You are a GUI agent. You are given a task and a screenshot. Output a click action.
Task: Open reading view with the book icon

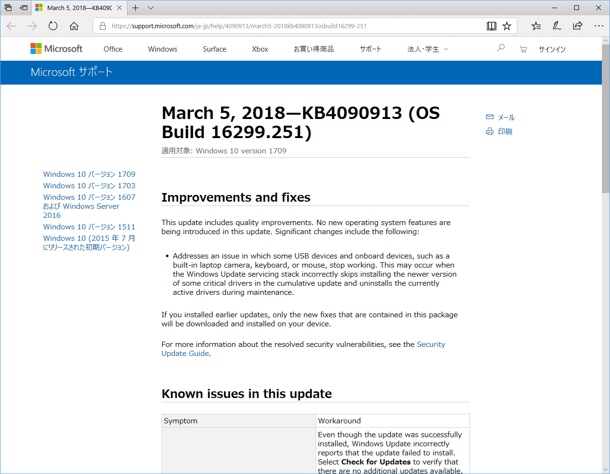[x=492, y=26]
